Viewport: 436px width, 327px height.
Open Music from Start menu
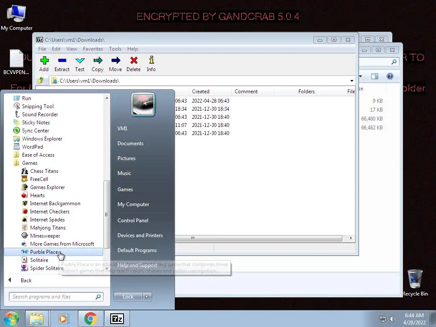point(124,173)
